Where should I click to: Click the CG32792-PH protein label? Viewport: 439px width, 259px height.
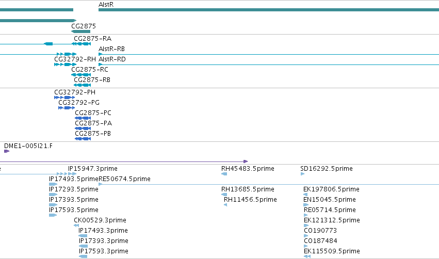tap(75, 92)
